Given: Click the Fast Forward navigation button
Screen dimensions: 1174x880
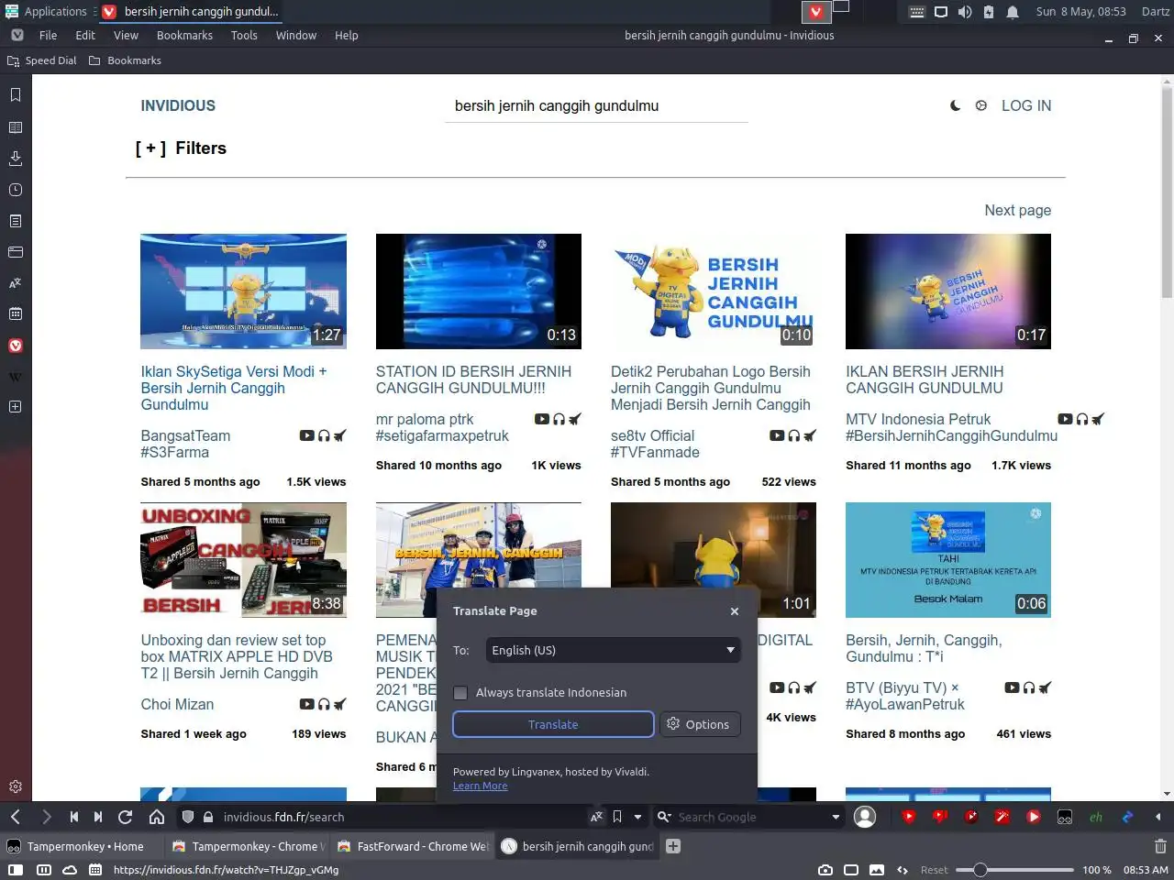Looking at the screenshot, I should click(98, 817).
